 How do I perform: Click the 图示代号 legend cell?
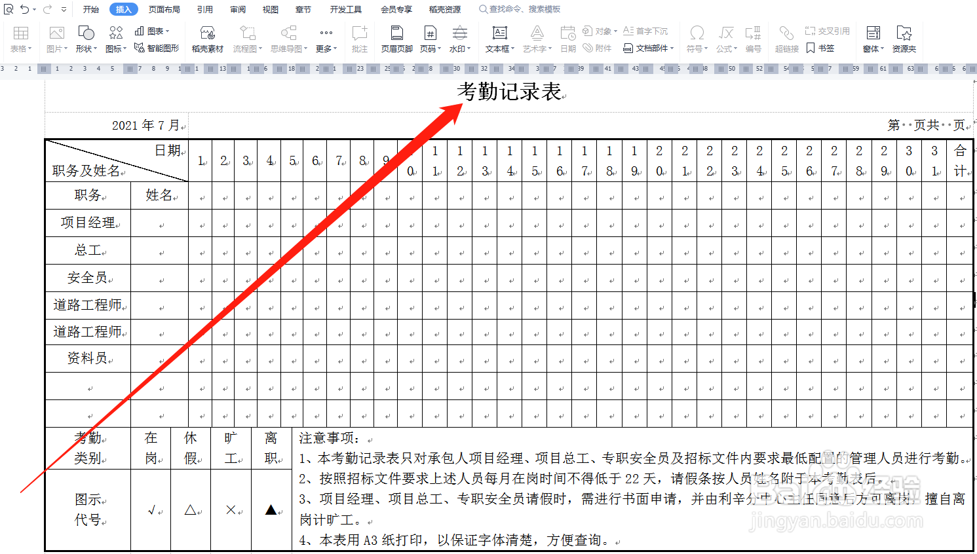pyautogui.click(x=88, y=509)
